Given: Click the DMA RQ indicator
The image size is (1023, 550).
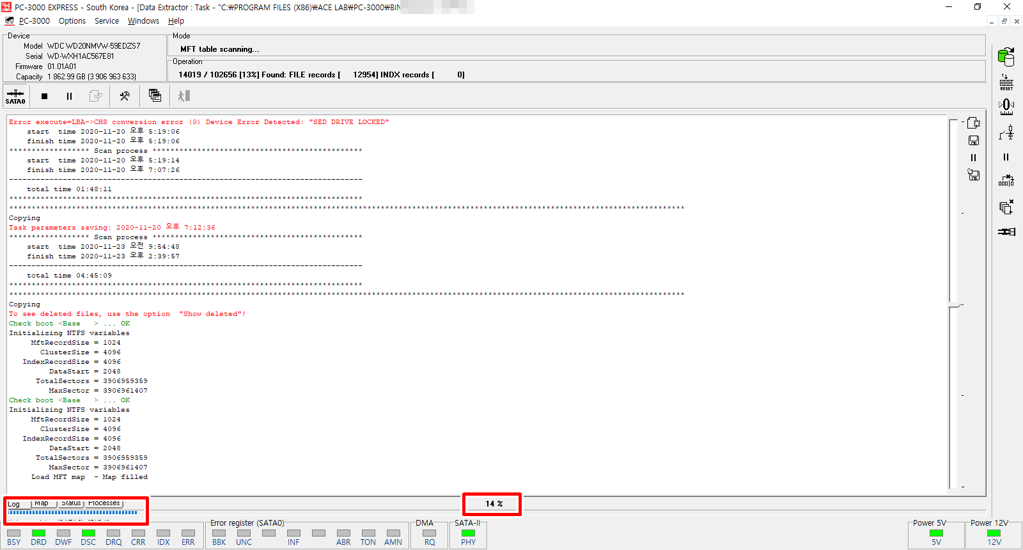Looking at the screenshot, I should (x=430, y=533).
